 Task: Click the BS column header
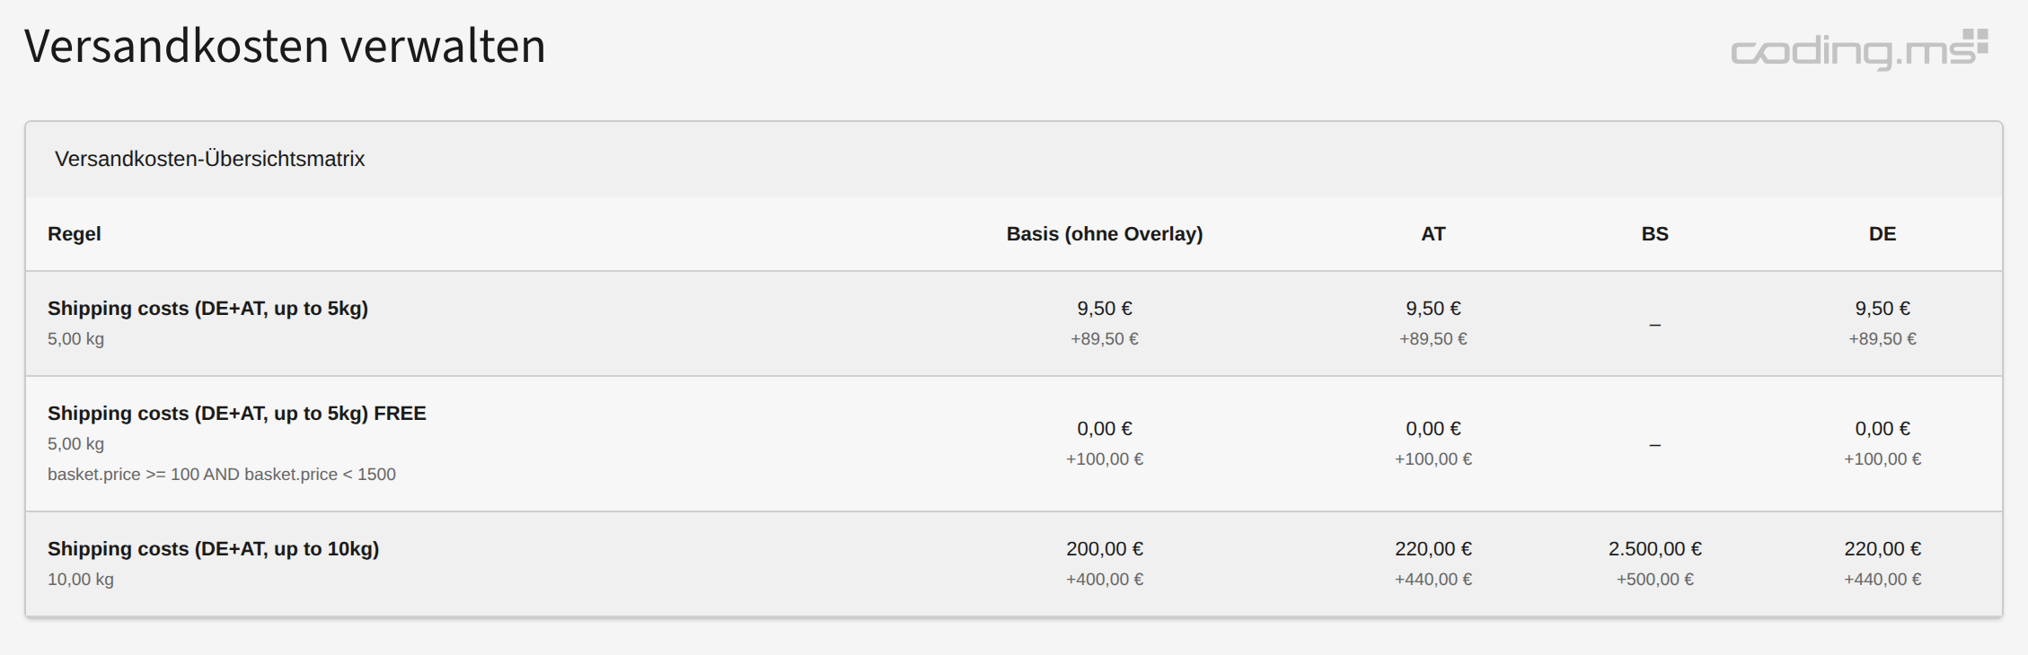point(1654,234)
